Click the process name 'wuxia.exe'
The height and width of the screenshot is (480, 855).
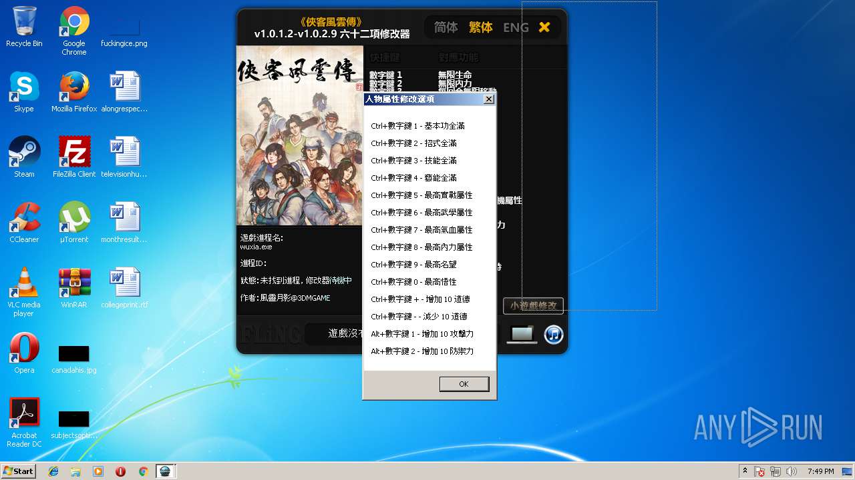256,247
